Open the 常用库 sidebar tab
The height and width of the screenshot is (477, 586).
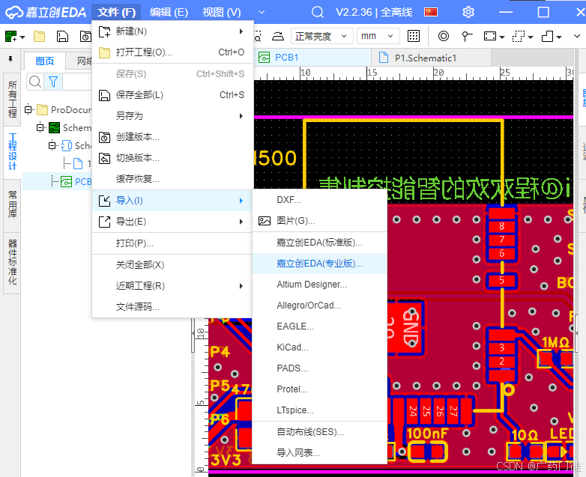point(12,204)
